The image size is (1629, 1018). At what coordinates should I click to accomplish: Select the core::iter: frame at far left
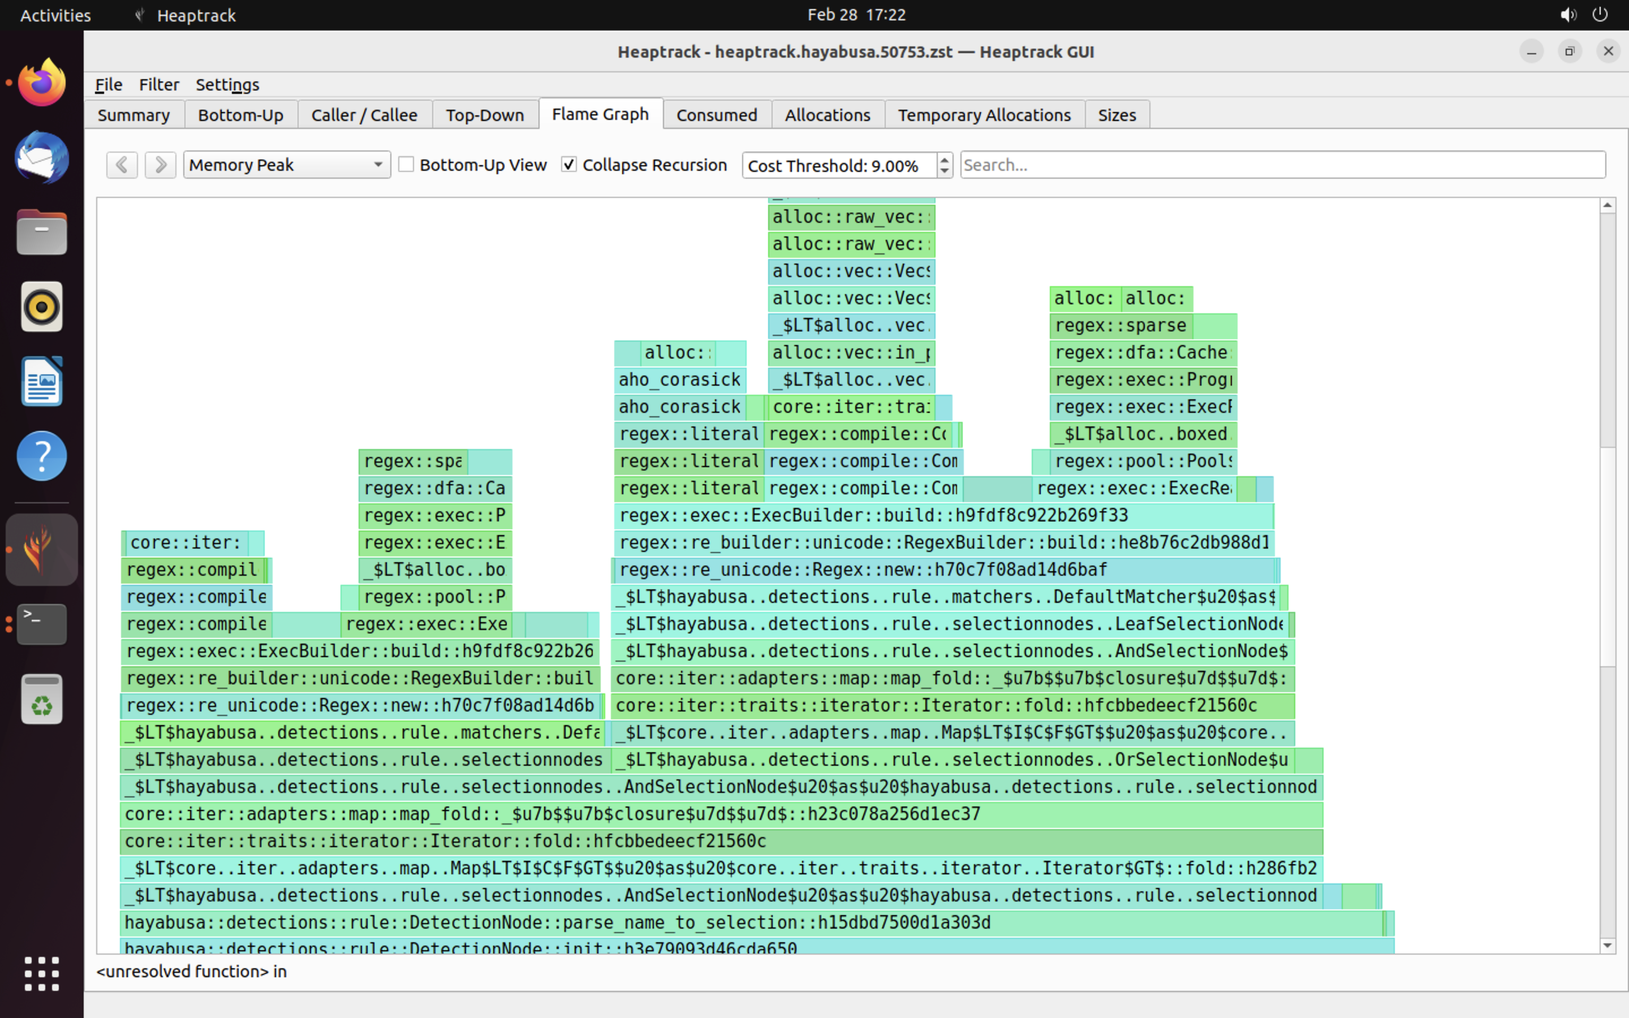click(187, 542)
